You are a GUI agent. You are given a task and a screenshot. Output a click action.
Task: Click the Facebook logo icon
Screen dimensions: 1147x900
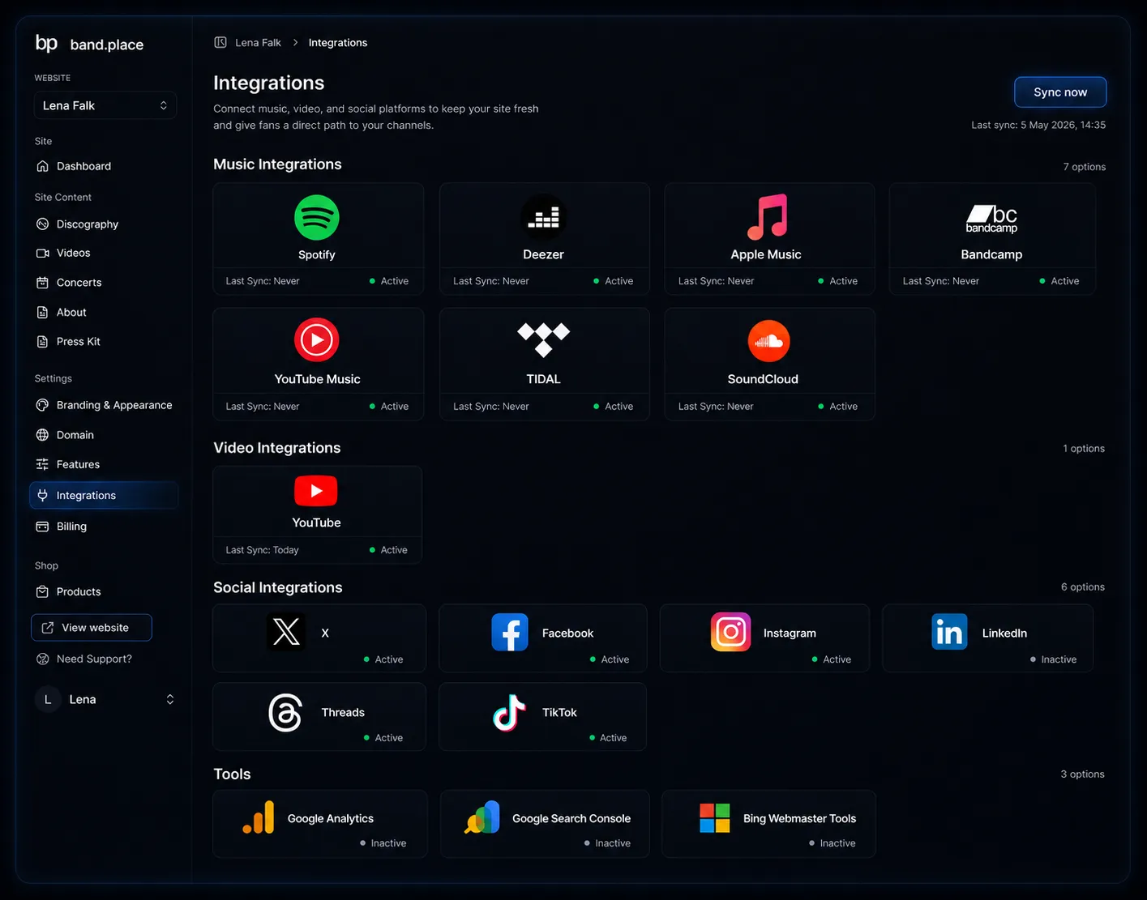[x=510, y=632]
